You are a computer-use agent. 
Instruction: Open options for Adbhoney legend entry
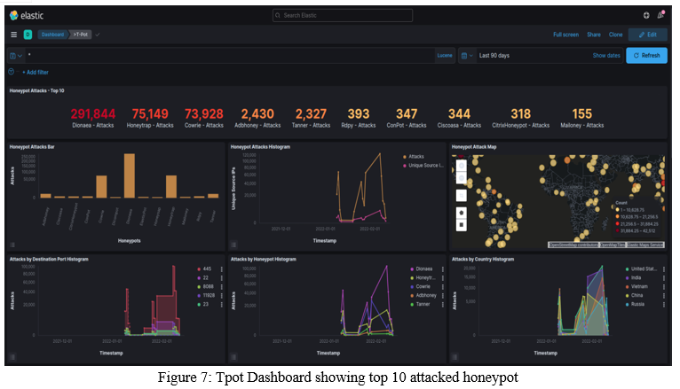click(443, 296)
